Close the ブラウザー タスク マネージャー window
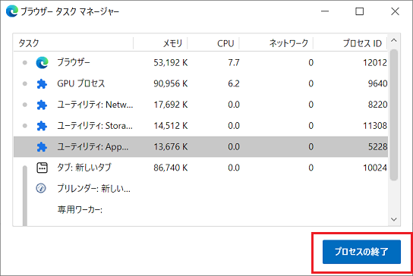 pos(395,11)
